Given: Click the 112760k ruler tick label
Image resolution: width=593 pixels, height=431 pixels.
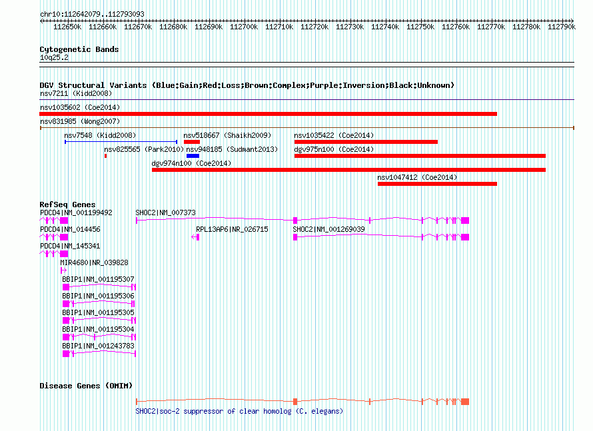Looking at the screenshot, I should click(x=456, y=27).
